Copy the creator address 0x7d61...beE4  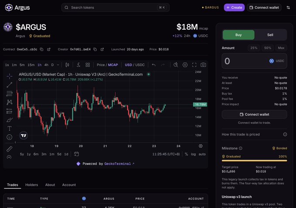[x=95, y=49]
